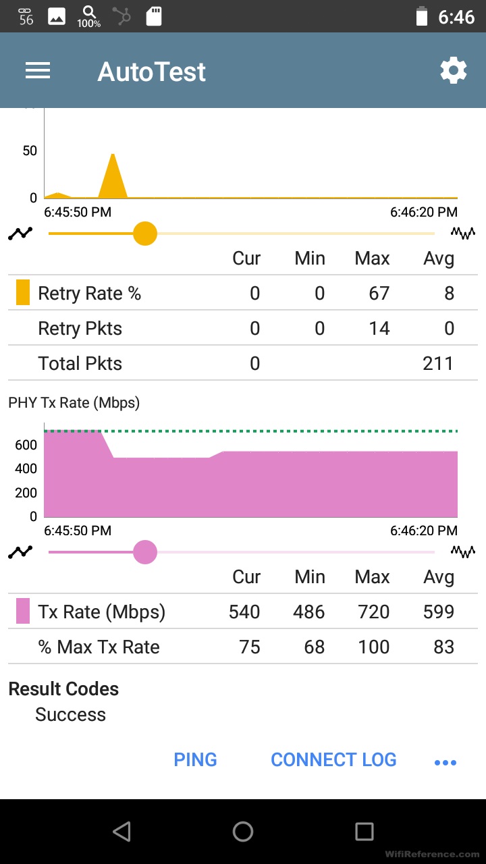The width and height of the screenshot is (486, 864).
Task: Open the CONNECT LOG
Action: click(x=333, y=760)
